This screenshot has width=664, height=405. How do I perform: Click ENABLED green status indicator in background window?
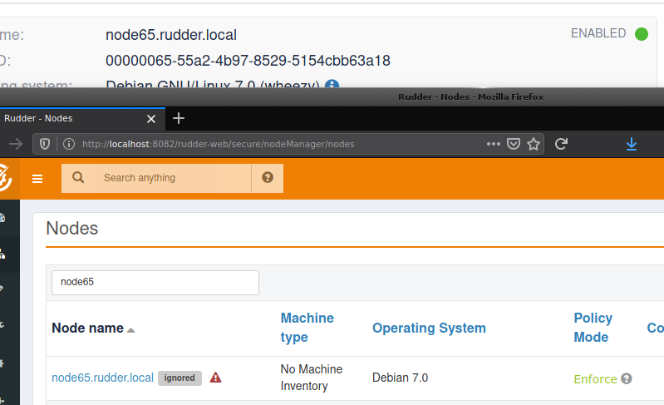click(641, 34)
